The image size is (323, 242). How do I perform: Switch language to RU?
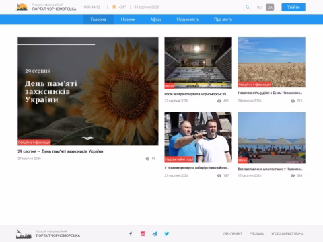[259, 7]
